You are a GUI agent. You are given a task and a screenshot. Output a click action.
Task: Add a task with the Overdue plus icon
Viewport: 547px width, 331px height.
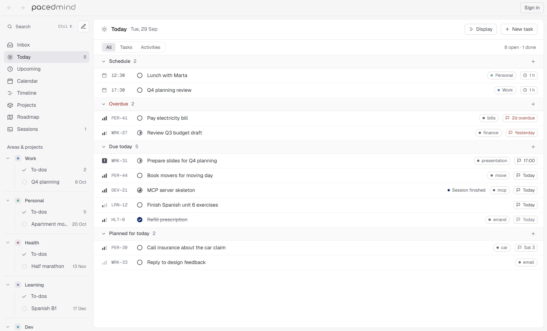click(533, 104)
